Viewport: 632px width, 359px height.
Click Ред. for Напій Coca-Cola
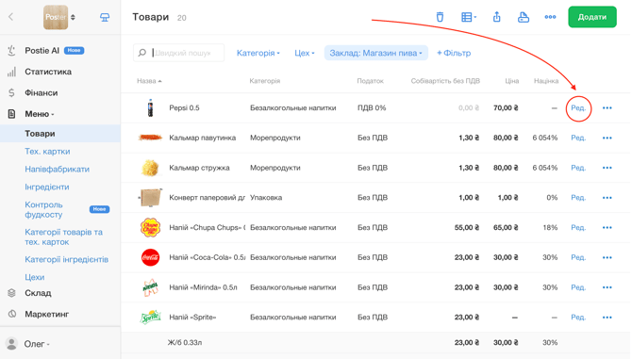(578, 257)
